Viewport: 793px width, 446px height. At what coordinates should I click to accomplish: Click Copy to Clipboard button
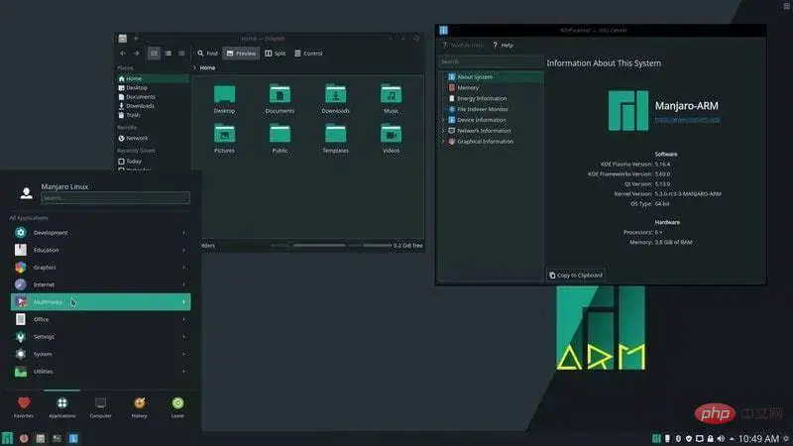576,276
